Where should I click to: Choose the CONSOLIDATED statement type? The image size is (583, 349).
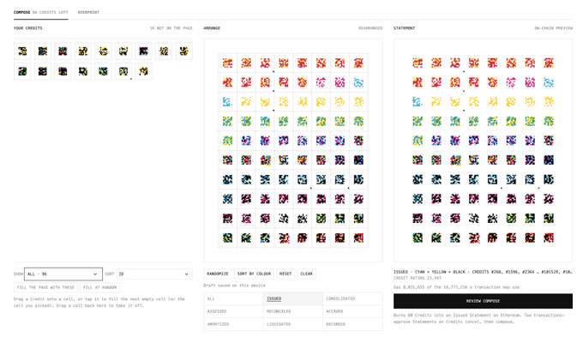352,298
